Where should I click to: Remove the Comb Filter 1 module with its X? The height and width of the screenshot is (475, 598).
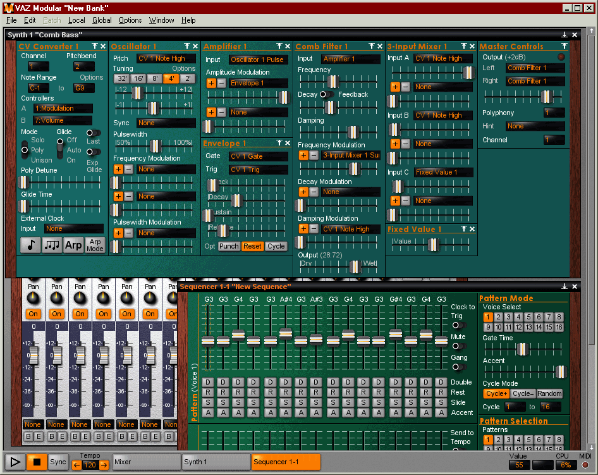380,46
